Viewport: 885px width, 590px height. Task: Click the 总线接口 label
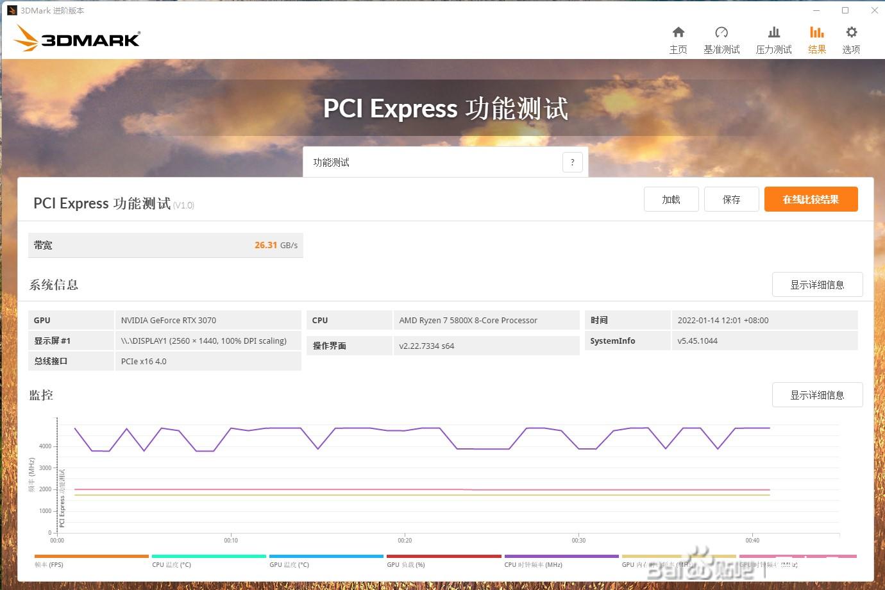click(x=51, y=361)
